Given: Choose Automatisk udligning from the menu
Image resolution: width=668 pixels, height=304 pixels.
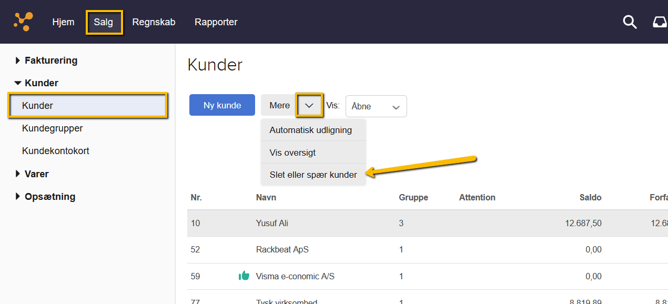Looking at the screenshot, I should tap(310, 130).
